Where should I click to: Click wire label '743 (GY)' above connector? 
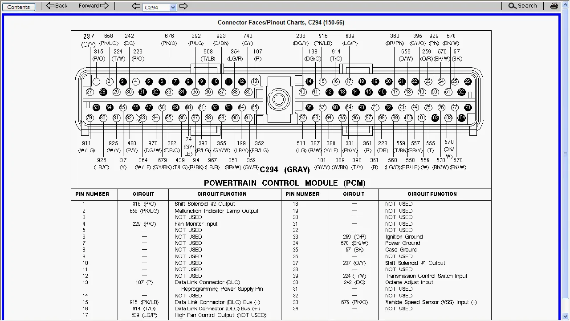(x=248, y=40)
